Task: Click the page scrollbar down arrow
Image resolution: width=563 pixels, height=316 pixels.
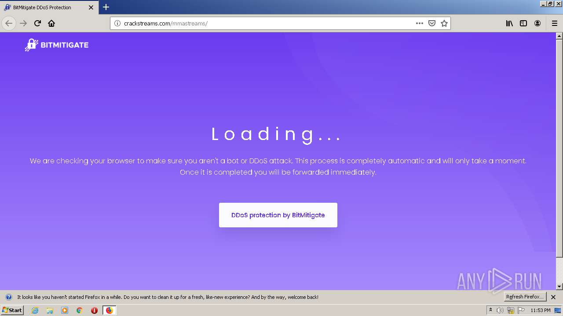Action: pyautogui.click(x=559, y=286)
